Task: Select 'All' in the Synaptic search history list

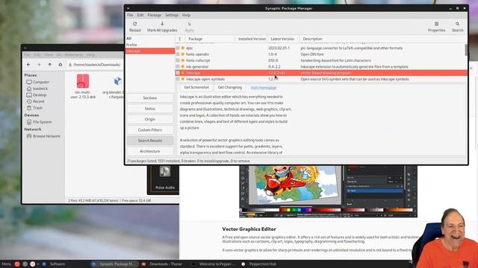Action: tap(150, 39)
